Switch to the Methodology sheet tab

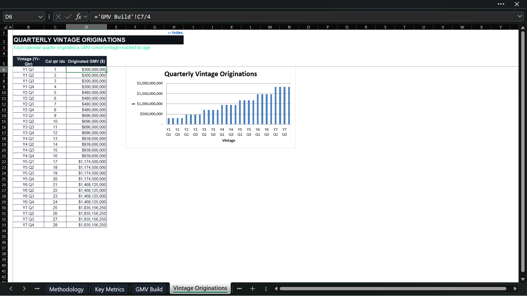tap(66, 289)
